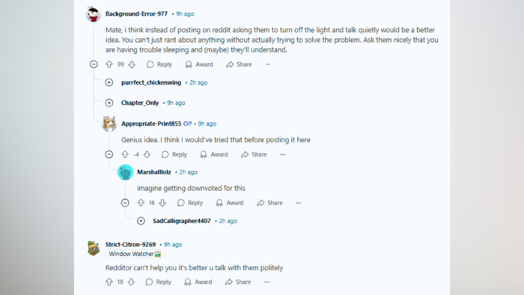Expand SadCalligrapher4407's collapsed comment
This screenshot has height=295, width=524.
click(x=141, y=221)
